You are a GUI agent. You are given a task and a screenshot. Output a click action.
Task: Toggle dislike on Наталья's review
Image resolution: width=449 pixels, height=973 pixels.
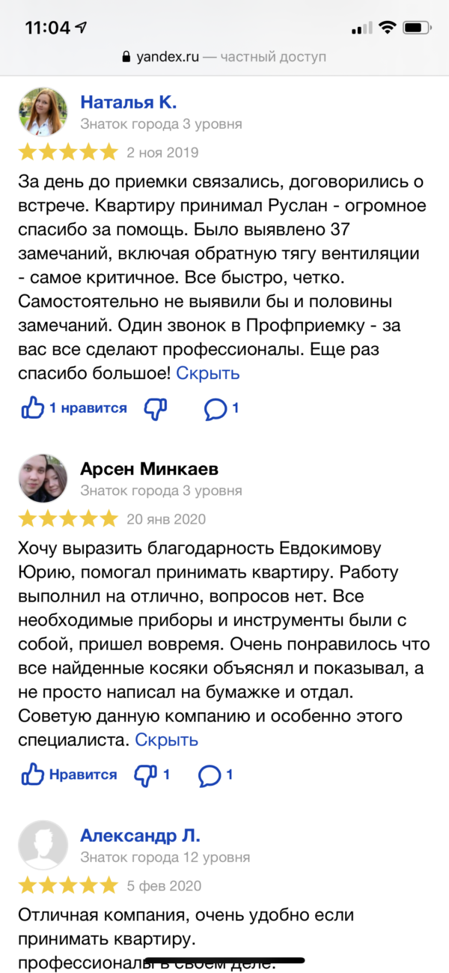[155, 408]
